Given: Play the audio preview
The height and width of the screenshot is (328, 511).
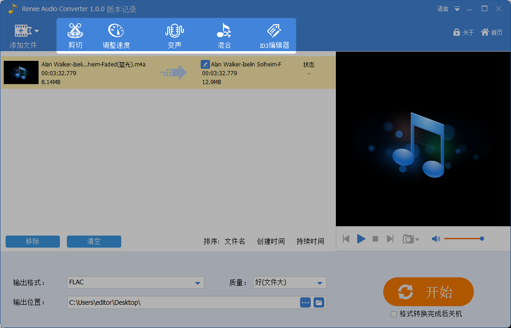Looking at the screenshot, I should pos(361,239).
